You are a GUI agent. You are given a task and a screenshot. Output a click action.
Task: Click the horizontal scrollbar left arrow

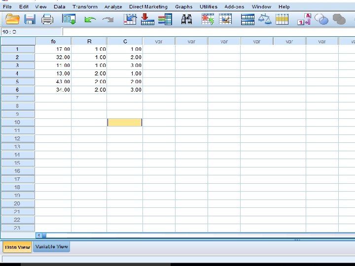(x=39, y=235)
